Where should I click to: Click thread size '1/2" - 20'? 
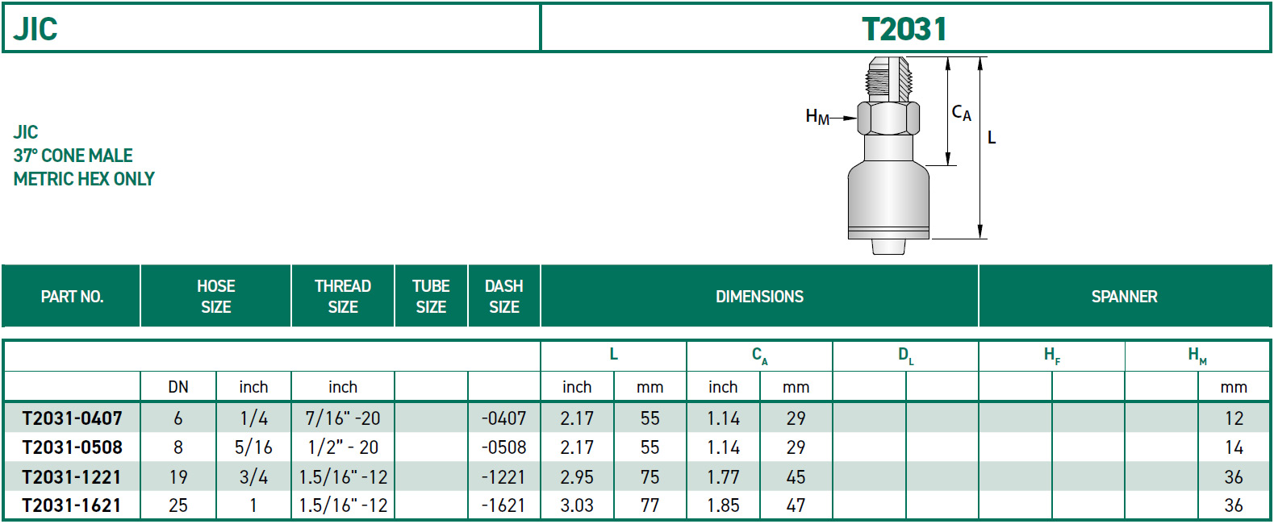pyautogui.click(x=343, y=447)
